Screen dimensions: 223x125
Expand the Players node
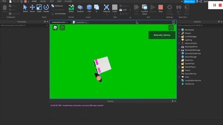tap(179, 33)
